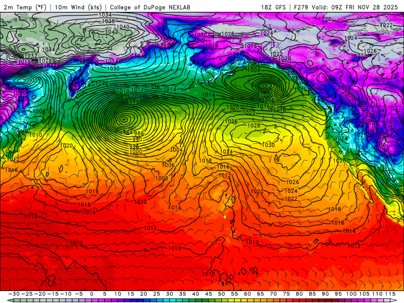The height and width of the screenshot is (303, 404).
Task: Click the -20 label on the temperature scale
Action: coord(40,294)
